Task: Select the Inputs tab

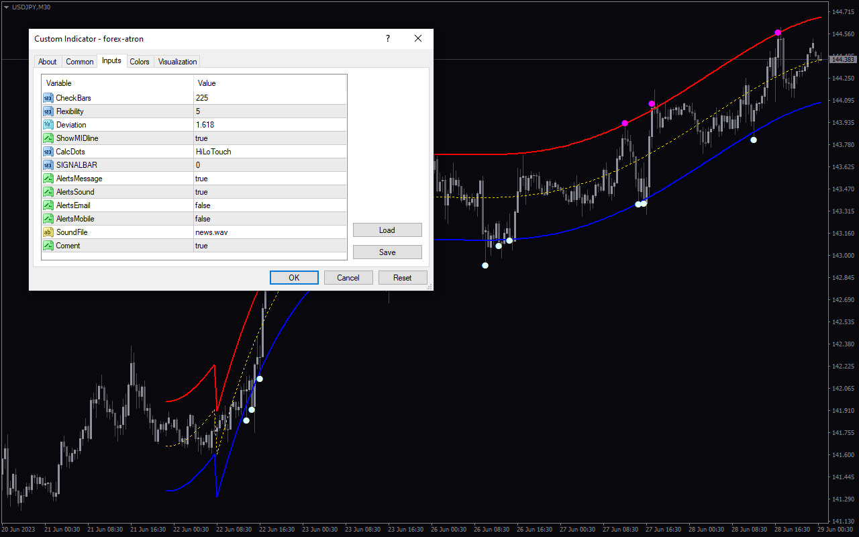Action: point(111,60)
